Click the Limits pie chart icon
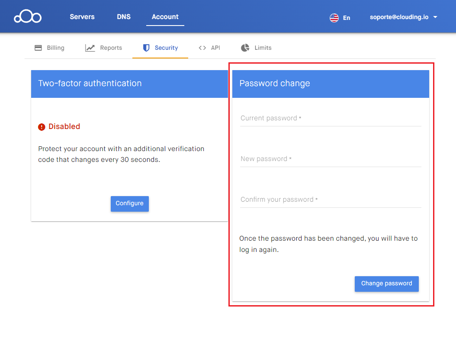 coord(245,48)
